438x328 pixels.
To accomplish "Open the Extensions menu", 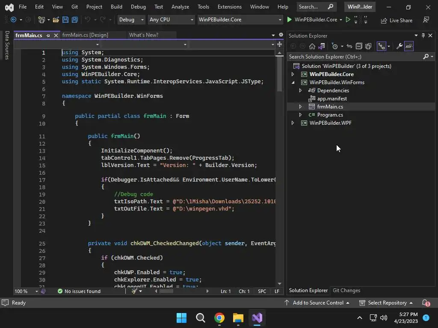I will (230, 7).
